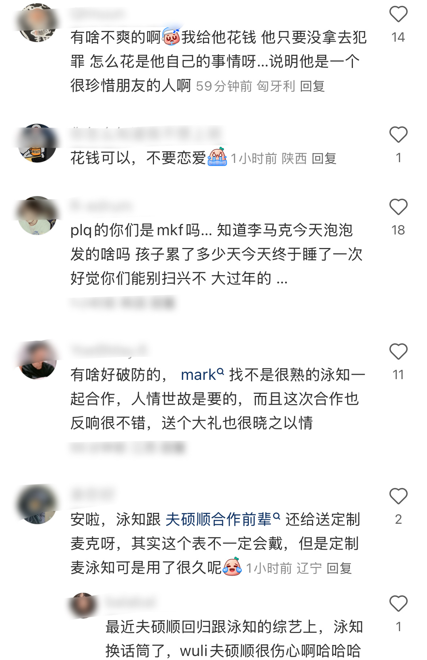Expand the truncated 'plq的你们是mkf吗' comment

tap(282, 280)
